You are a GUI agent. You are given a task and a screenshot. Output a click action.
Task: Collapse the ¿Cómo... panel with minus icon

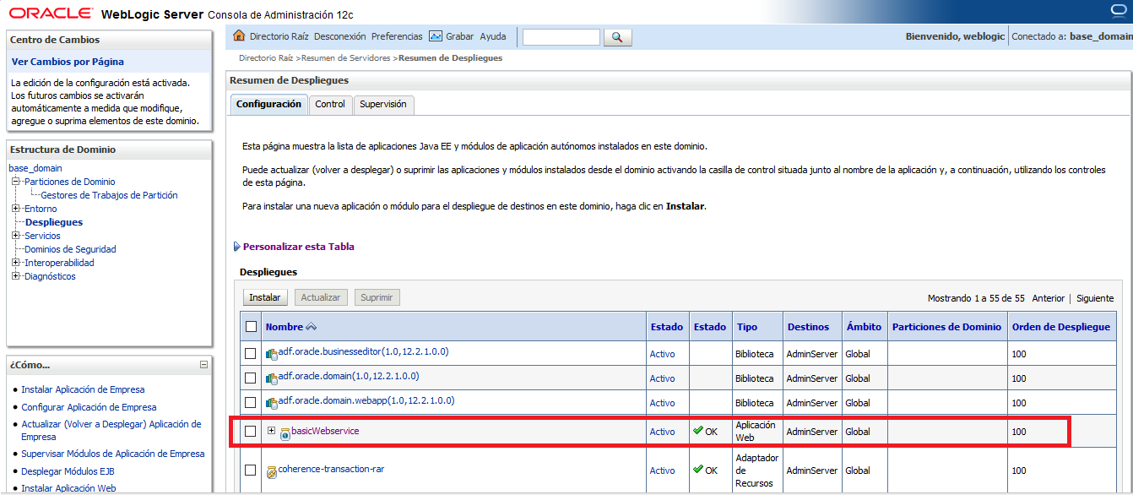pos(203,365)
